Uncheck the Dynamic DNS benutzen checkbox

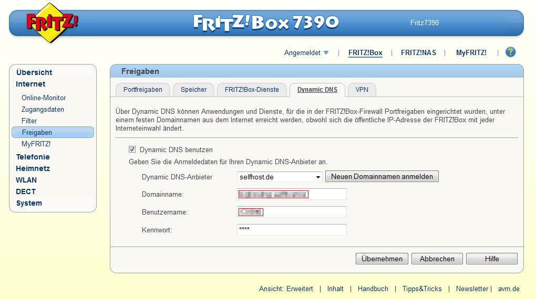(x=132, y=149)
